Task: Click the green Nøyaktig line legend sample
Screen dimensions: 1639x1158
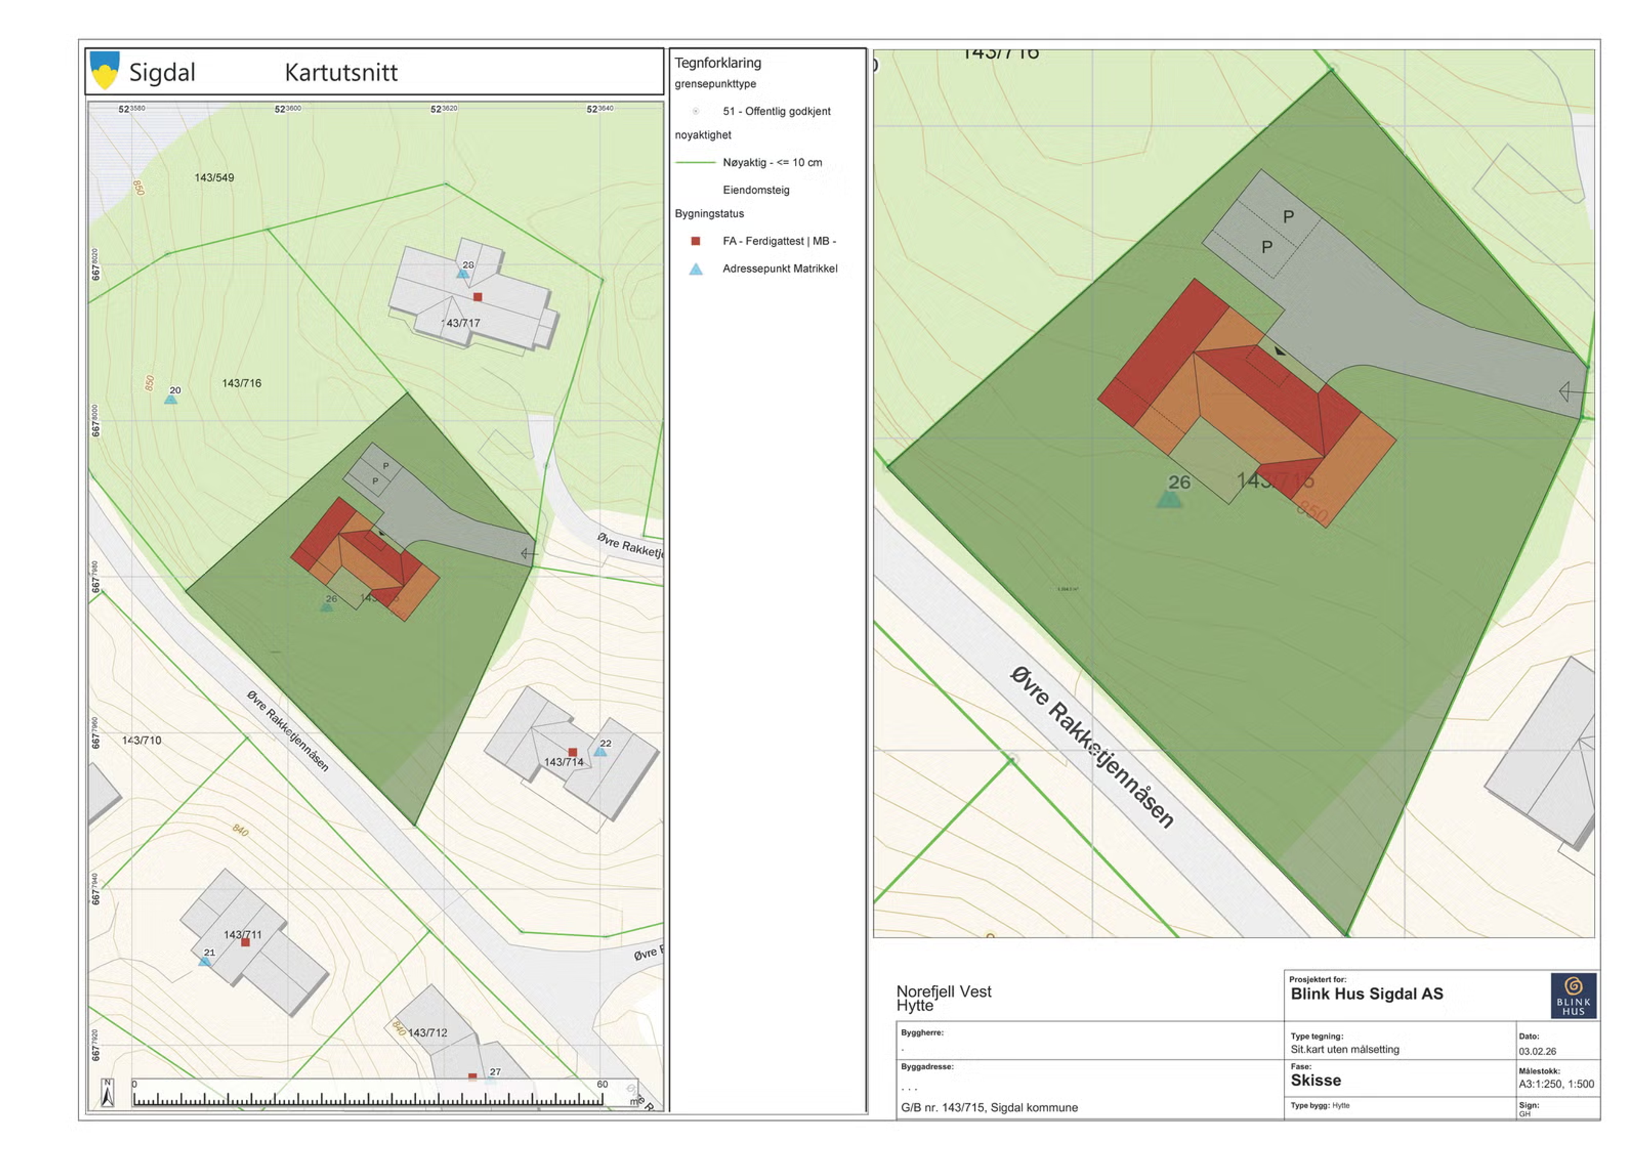Action: [695, 163]
